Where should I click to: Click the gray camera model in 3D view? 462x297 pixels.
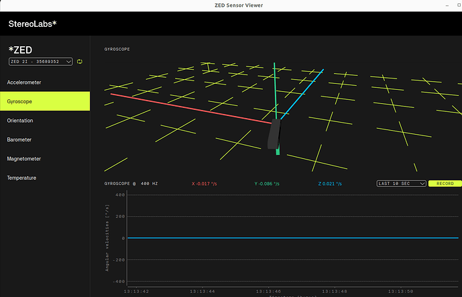(x=274, y=135)
